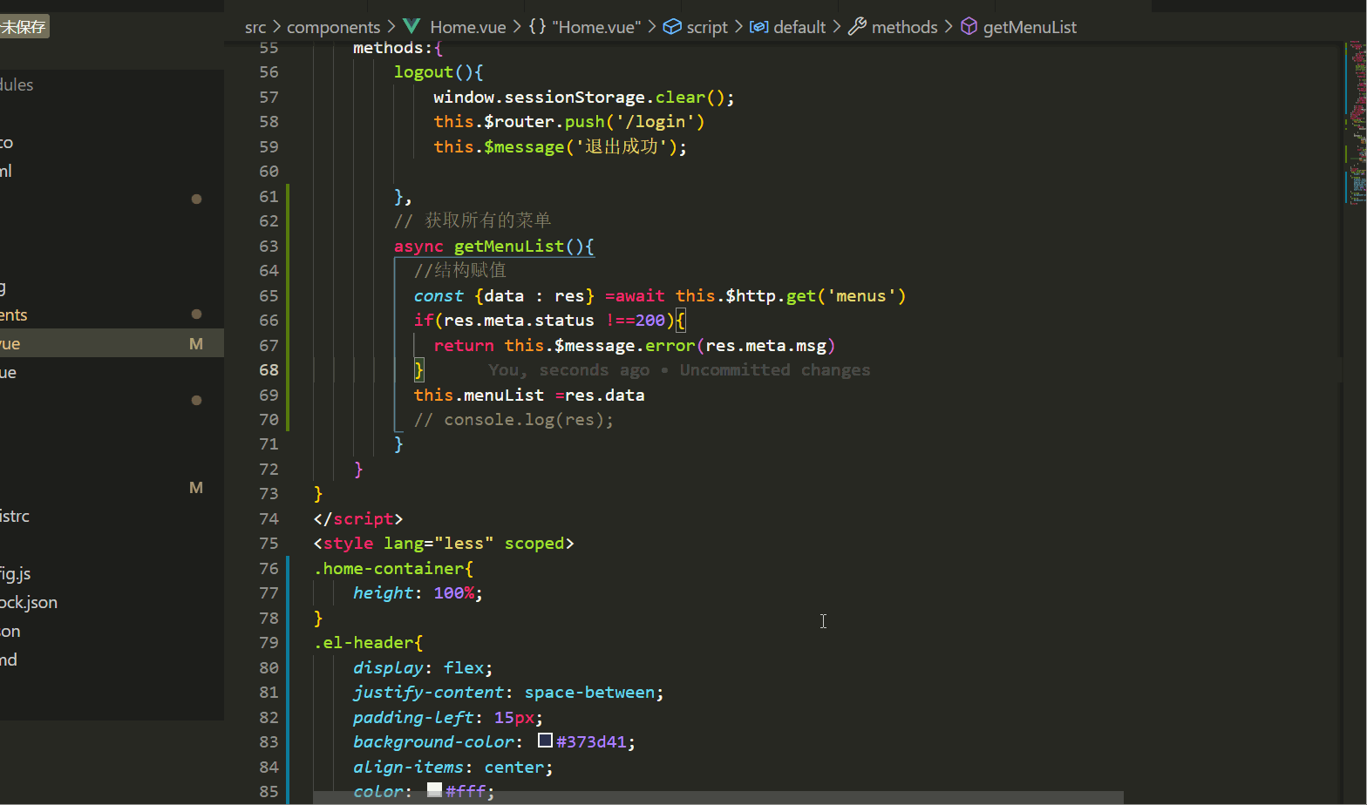This screenshot has width=1367, height=805.
Task: Select the explorer file ending in "istrc"
Action: pyautogui.click(x=15, y=516)
